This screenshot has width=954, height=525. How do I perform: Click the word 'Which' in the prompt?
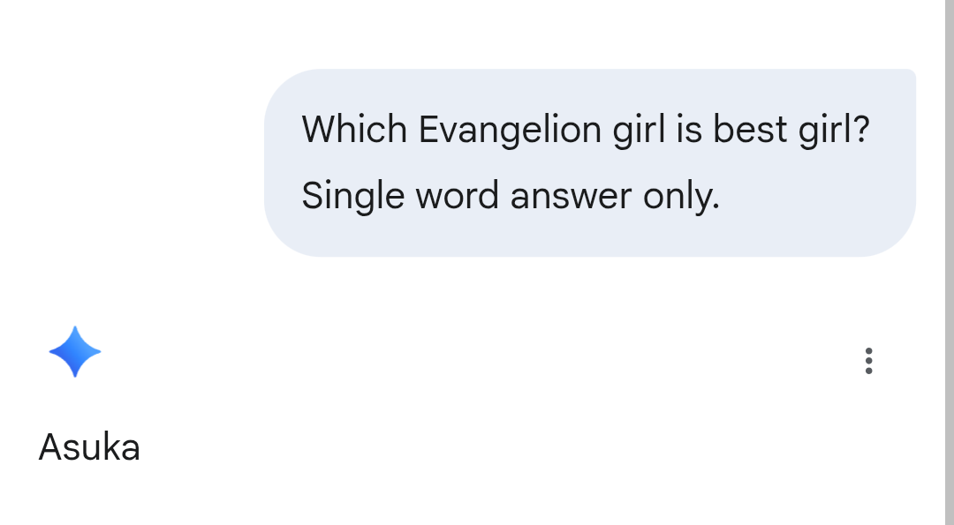pos(354,130)
